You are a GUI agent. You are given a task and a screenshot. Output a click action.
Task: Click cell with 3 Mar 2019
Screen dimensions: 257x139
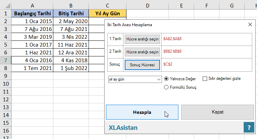(x=32, y=37)
